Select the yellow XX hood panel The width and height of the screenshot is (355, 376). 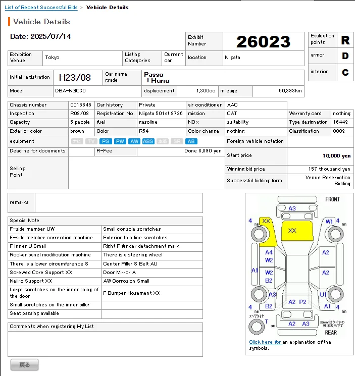pyautogui.click(x=292, y=231)
